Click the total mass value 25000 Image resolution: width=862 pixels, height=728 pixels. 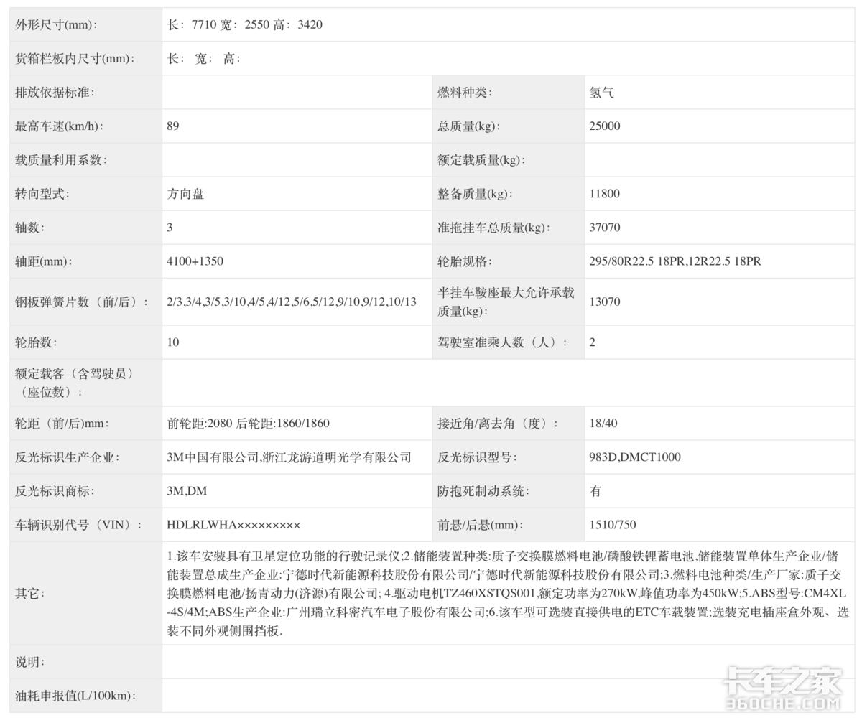(x=604, y=126)
